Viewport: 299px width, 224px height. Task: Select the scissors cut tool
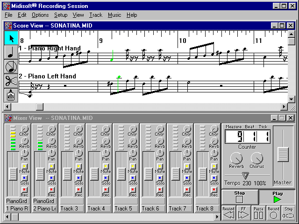[x=11, y=81]
